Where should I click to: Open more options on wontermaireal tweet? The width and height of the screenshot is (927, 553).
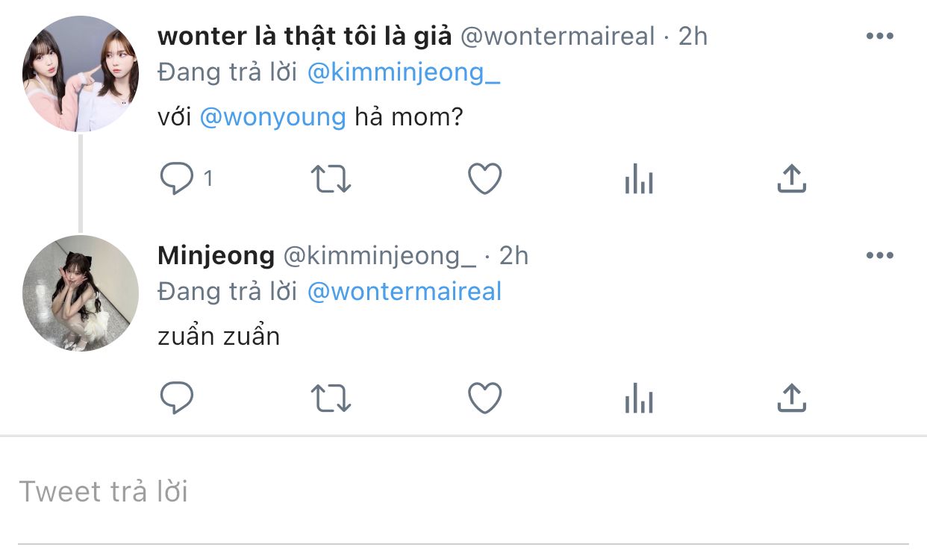[x=879, y=36]
